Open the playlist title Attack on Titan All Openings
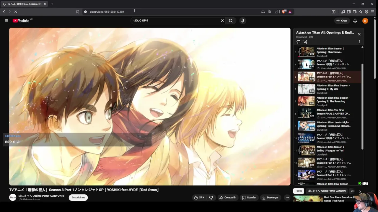The height and width of the screenshot is (212, 378). [x=325, y=33]
